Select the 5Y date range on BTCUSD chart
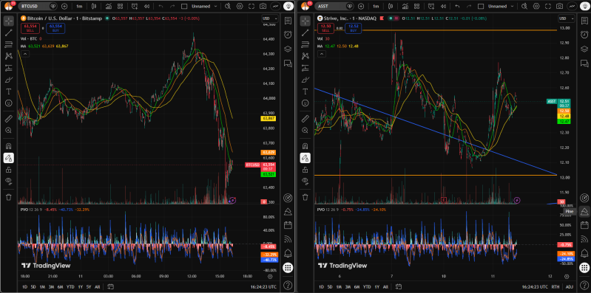 [89, 286]
